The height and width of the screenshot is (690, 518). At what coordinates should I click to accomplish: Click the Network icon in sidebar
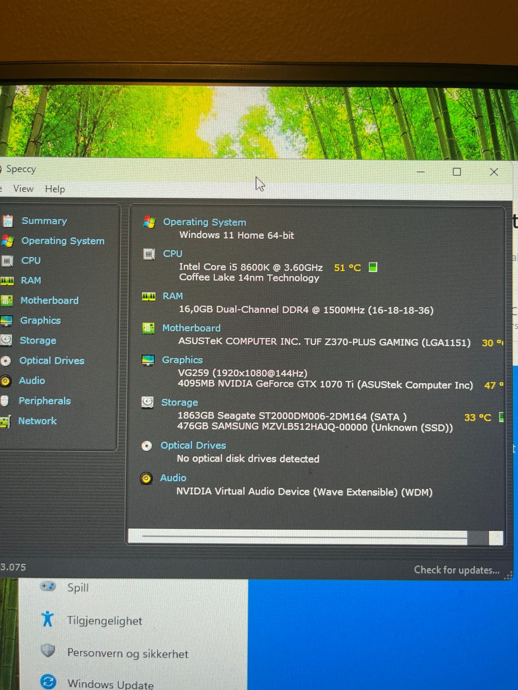click(x=5, y=422)
